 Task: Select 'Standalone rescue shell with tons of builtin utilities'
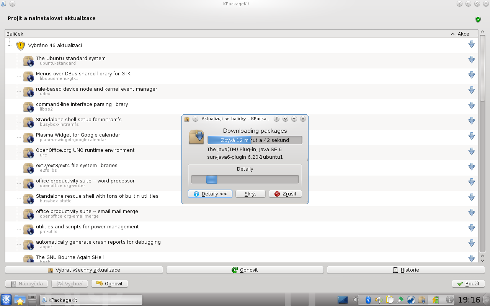(x=97, y=196)
